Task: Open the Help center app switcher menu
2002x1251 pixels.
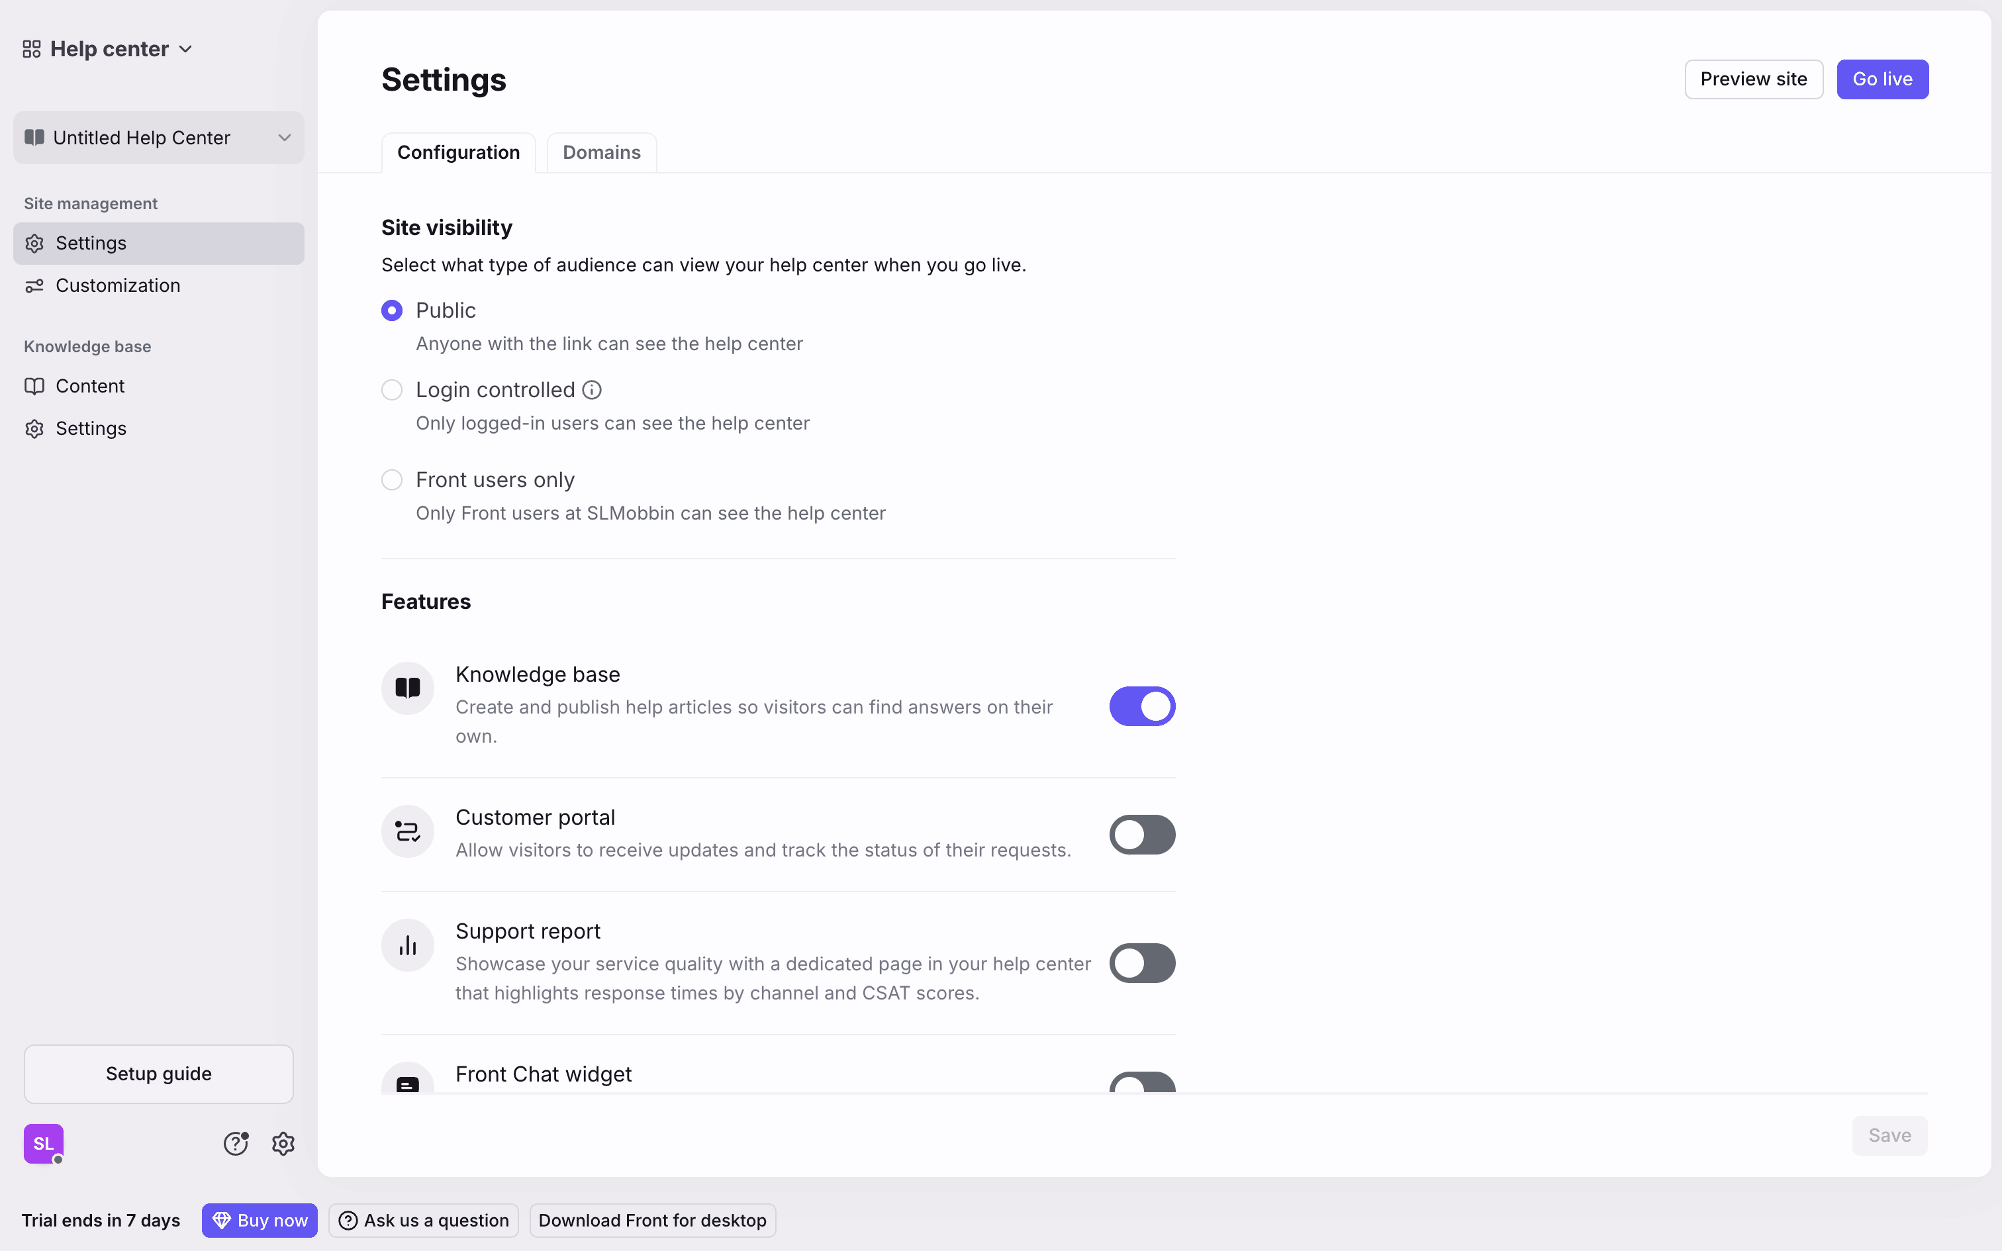Action: coord(109,50)
